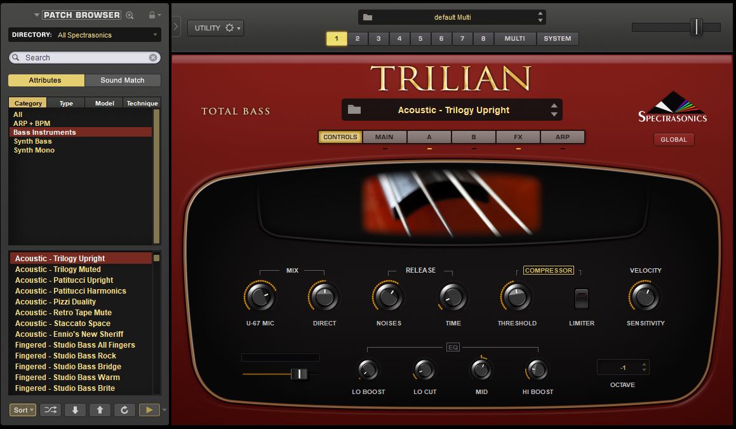Open the folder icon beside Acoustic - Trilogy Upright

[x=354, y=110]
